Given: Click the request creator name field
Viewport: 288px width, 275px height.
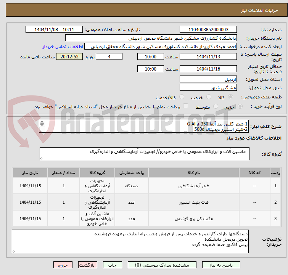Looking at the screenshot, I should pos(161,47).
